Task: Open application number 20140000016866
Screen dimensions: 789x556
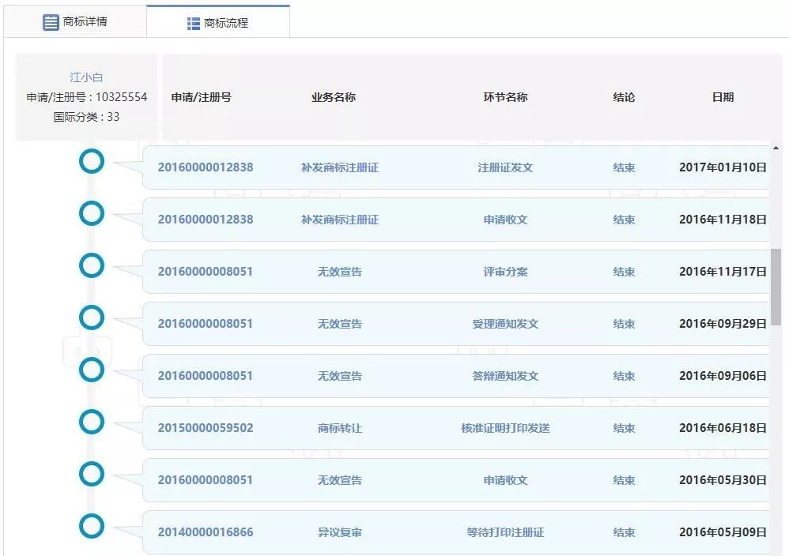Action: click(x=206, y=532)
